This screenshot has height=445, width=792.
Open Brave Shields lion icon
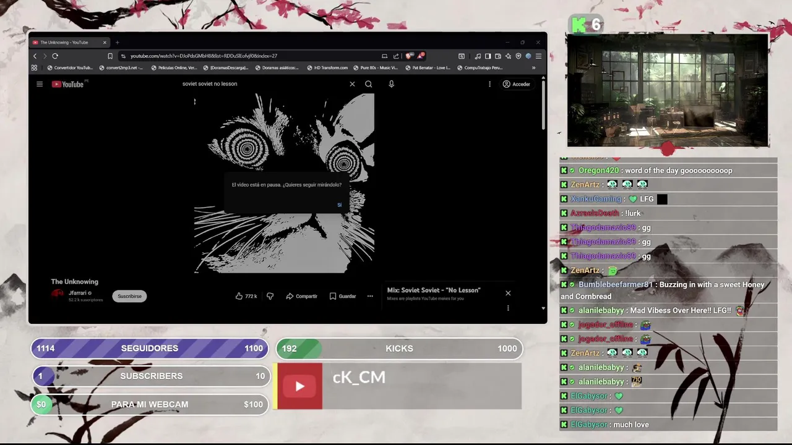pyautogui.click(x=409, y=56)
